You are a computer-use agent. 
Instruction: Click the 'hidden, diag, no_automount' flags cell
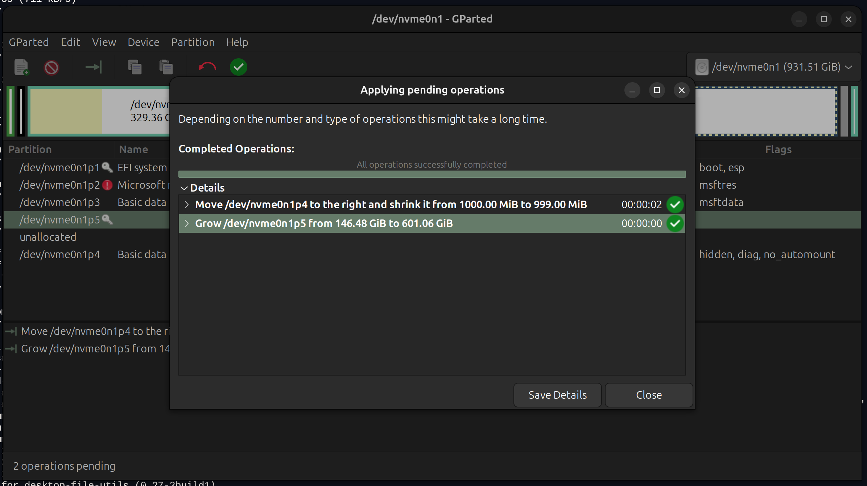tap(767, 255)
